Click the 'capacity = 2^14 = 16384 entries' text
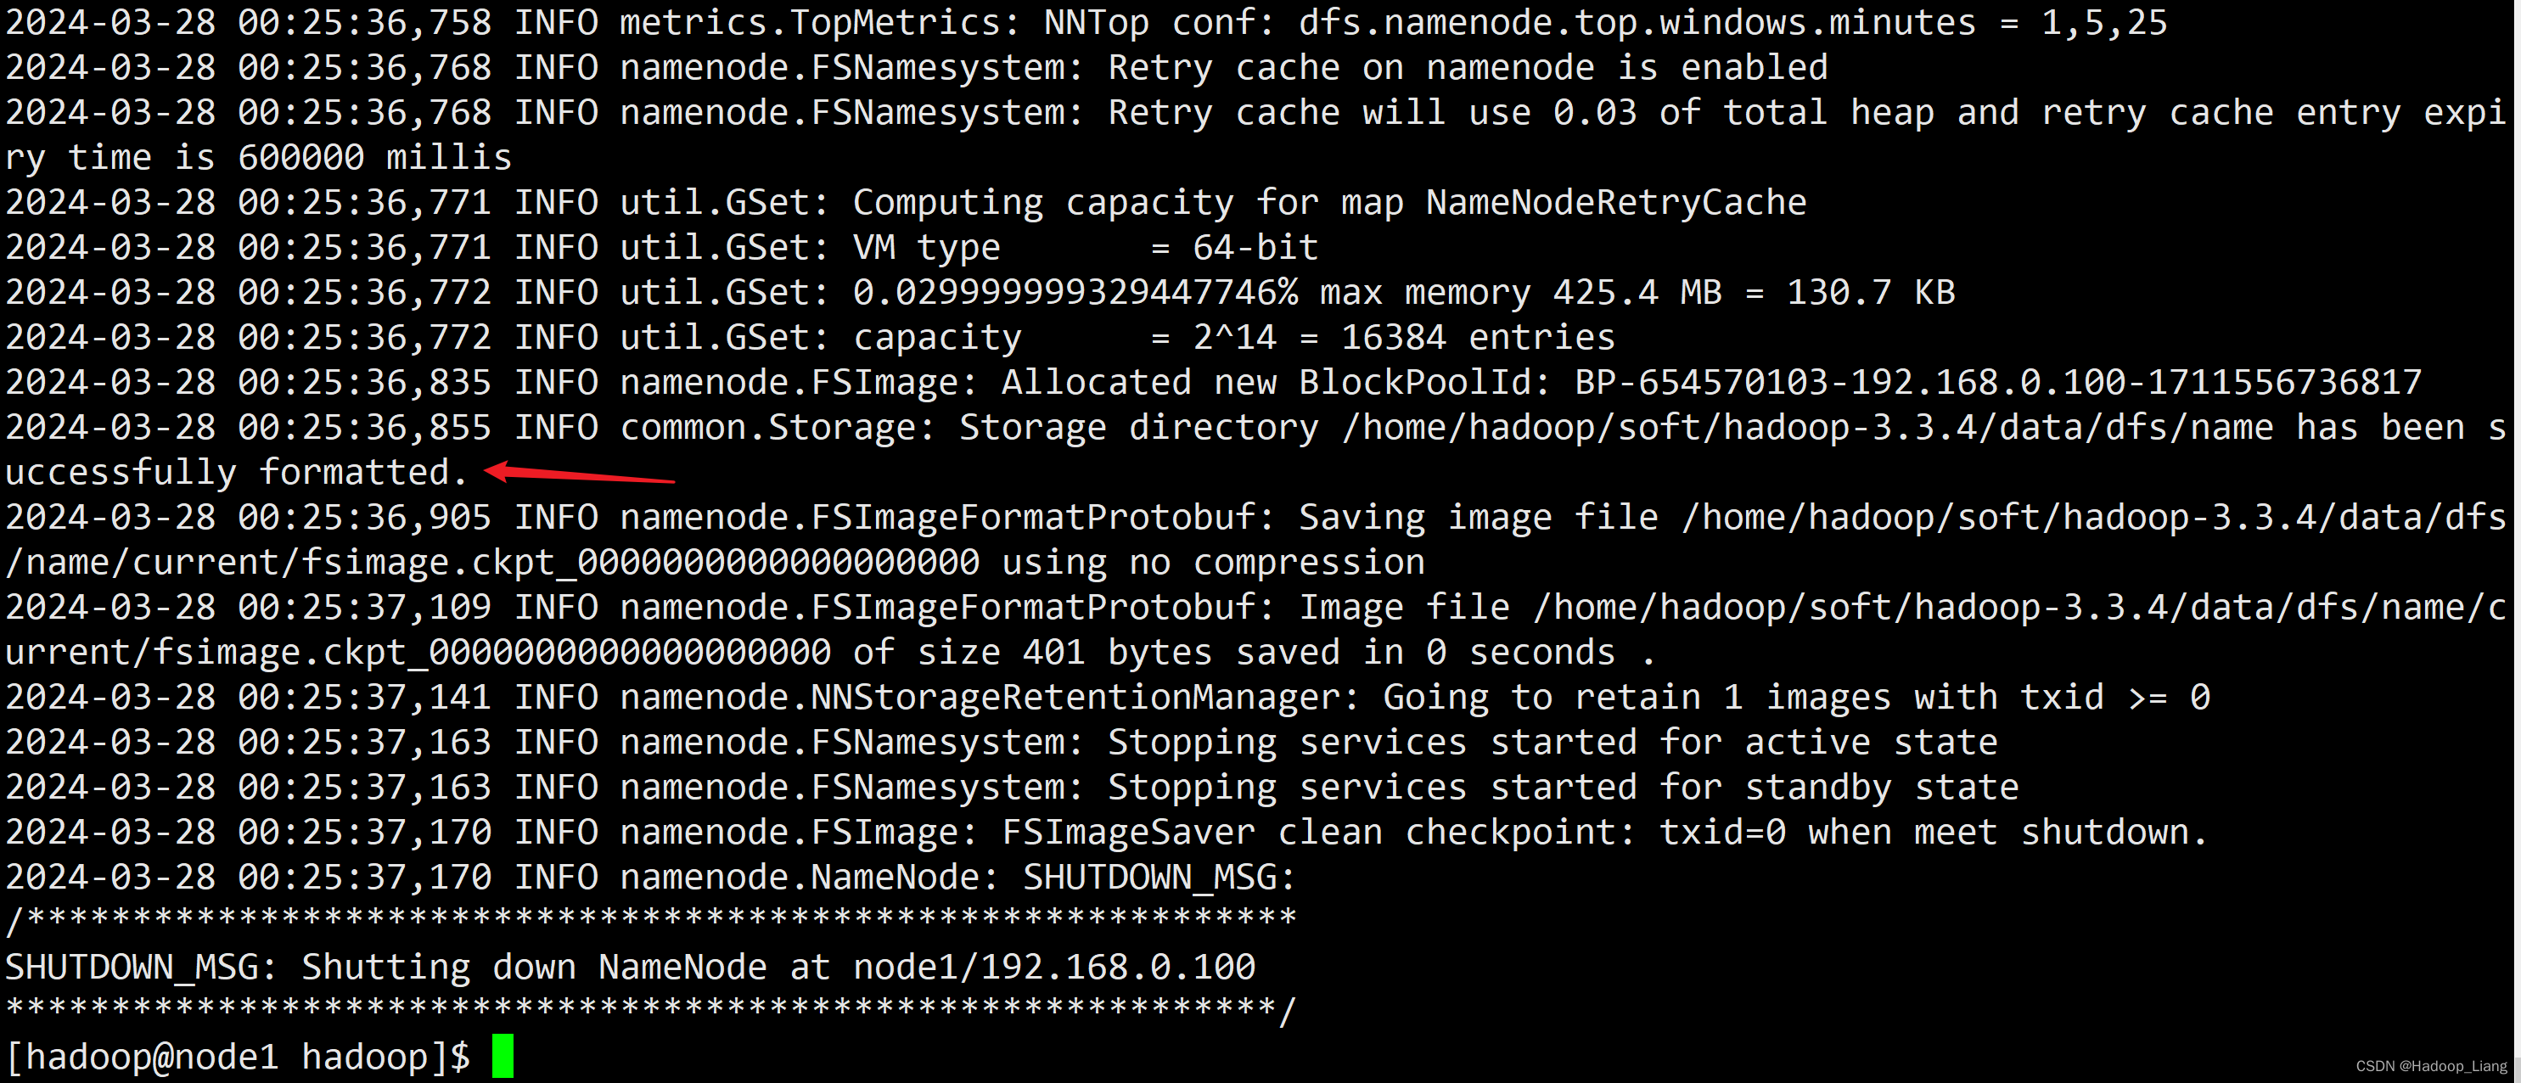This screenshot has height=1083, width=2521. [x=1233, y=338]
